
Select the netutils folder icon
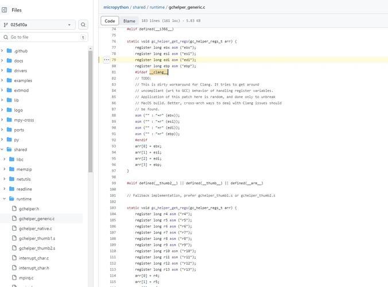point(11,179)
